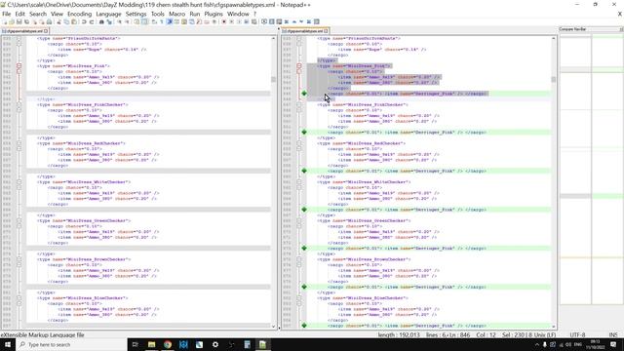Create a new document via toolbar
Viewport: 624px width, 351px height.
pyautogui.click(x=5, y=21)
